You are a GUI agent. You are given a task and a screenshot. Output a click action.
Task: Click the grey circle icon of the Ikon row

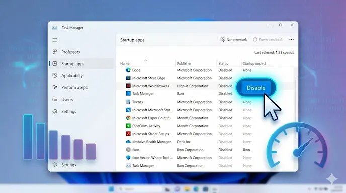pos(128,150)
